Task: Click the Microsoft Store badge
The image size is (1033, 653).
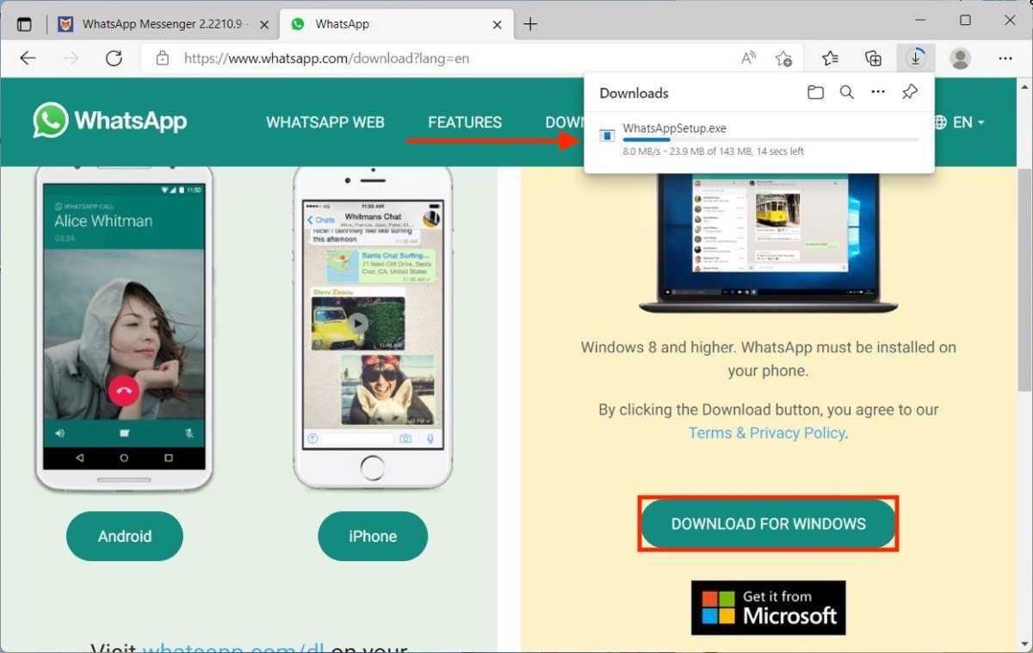Action: point(769,607)
